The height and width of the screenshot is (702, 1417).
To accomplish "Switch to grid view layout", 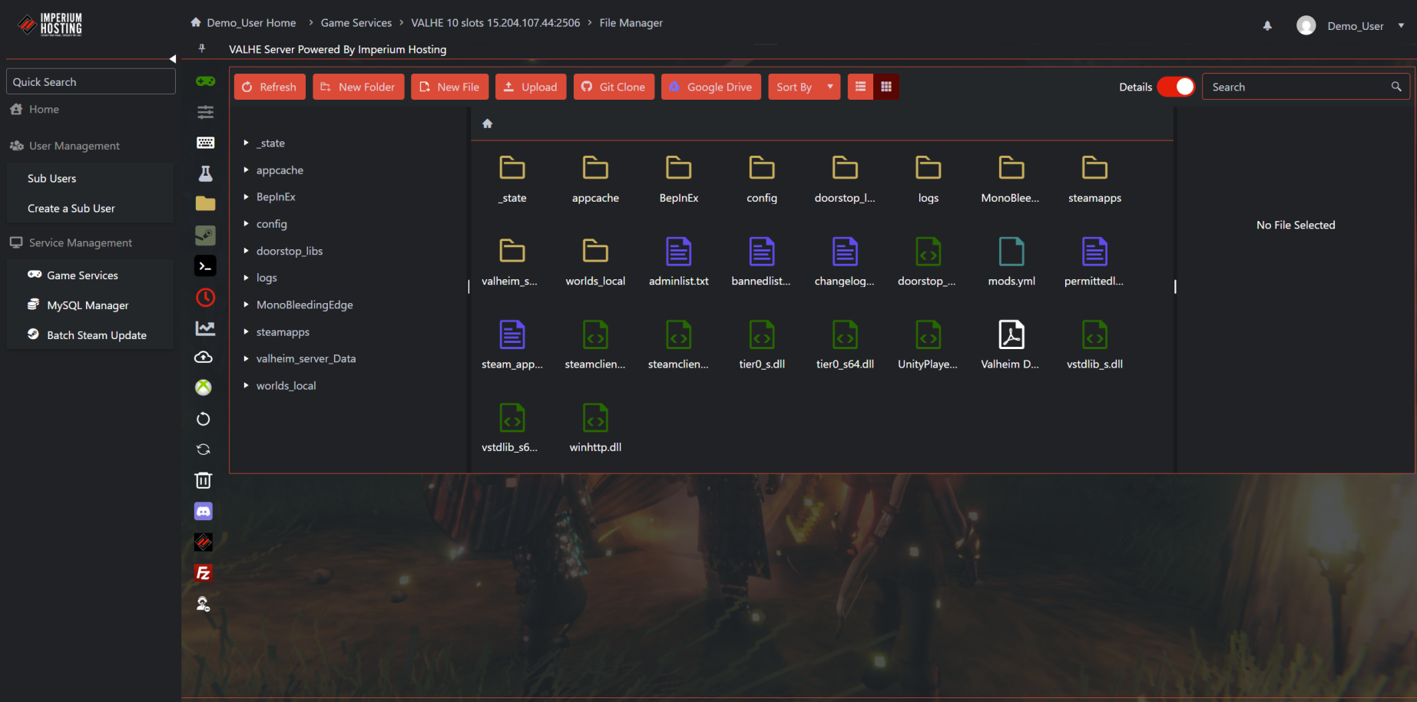I will tap(886, 87).
